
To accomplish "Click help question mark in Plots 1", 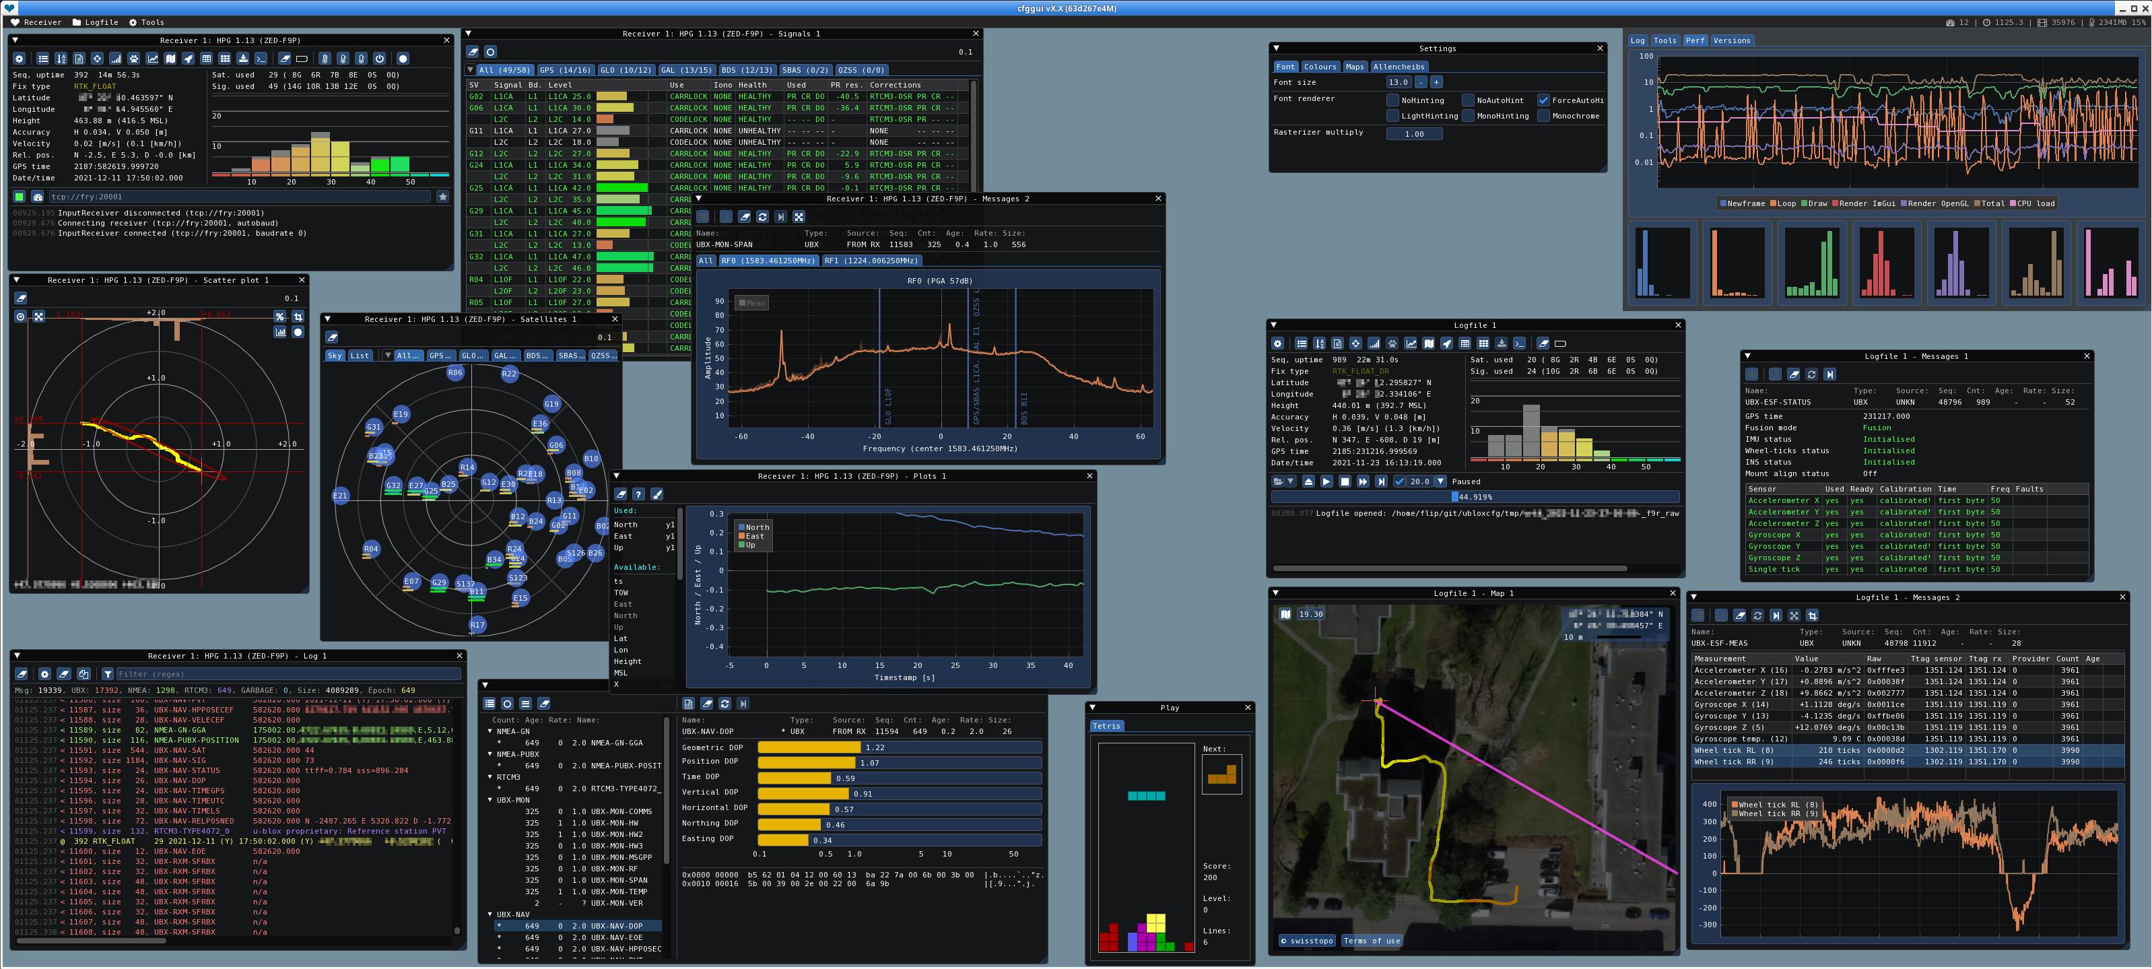I will (638, 494).
